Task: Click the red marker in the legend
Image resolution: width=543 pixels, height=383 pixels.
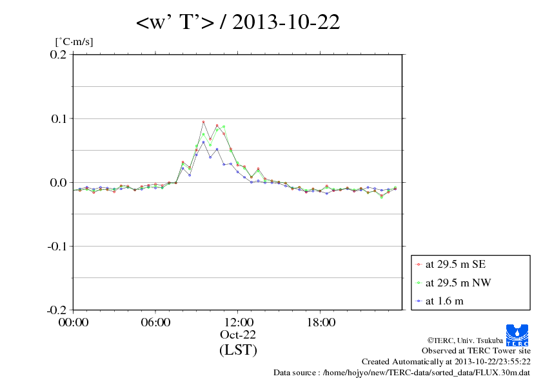Action: tap(419, 265)
